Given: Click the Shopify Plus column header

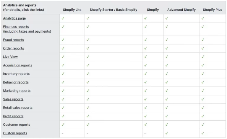Looking at the screenshot, I should click(213, 10).
